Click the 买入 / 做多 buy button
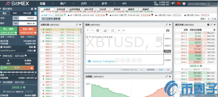Image resolution: width=218 pixels, height=97 pixels. click(x=9, y=31)
